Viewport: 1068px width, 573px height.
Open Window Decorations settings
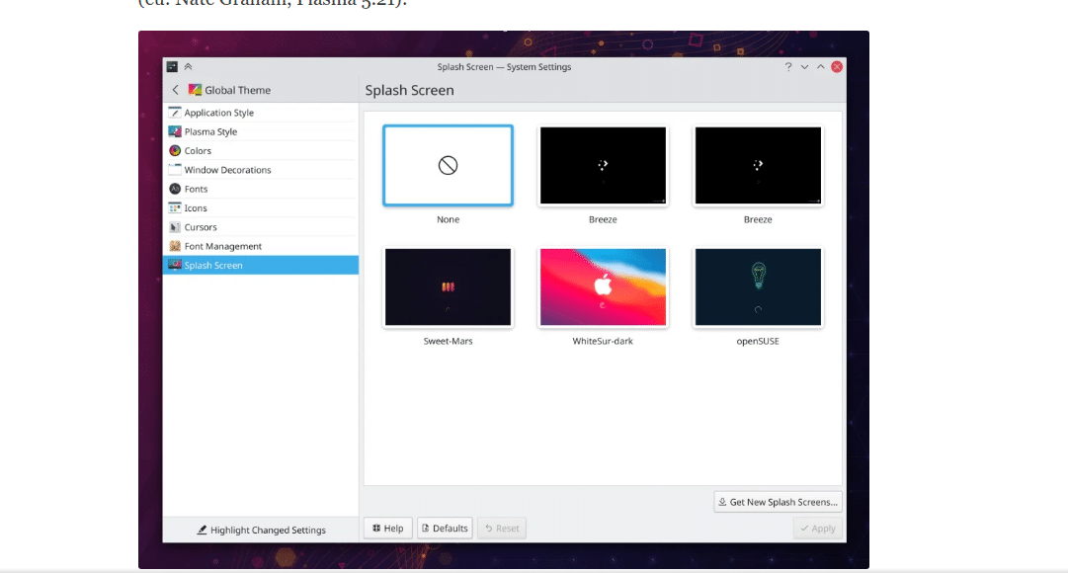click(x=261, y=170)
